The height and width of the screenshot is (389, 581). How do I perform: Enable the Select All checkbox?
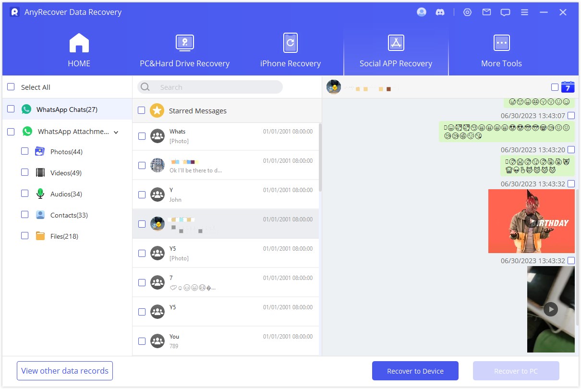10,87
